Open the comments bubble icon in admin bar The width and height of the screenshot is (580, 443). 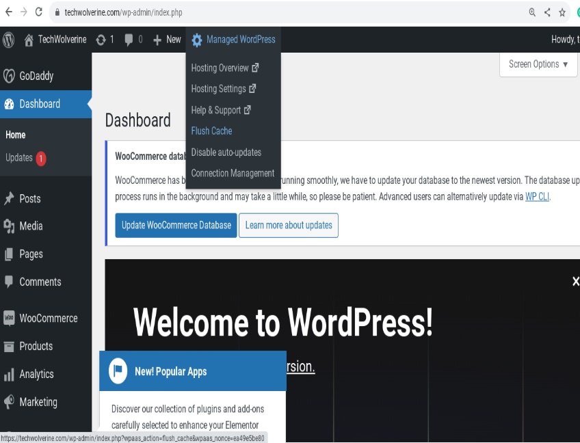coord(129,40)
